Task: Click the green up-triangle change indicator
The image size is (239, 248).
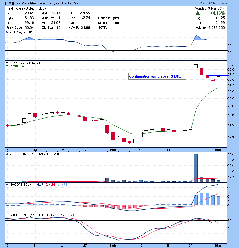Action: pyautogui.click(x=197, y=13)
